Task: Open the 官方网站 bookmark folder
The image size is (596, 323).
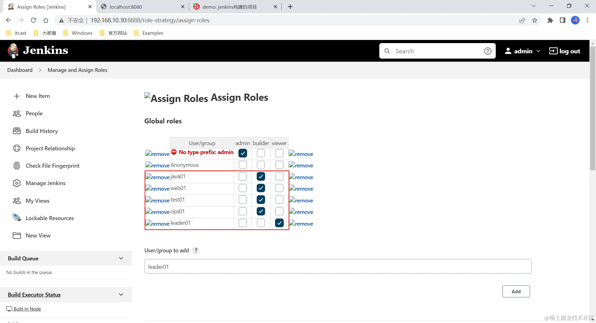Action: click(113, 33)
